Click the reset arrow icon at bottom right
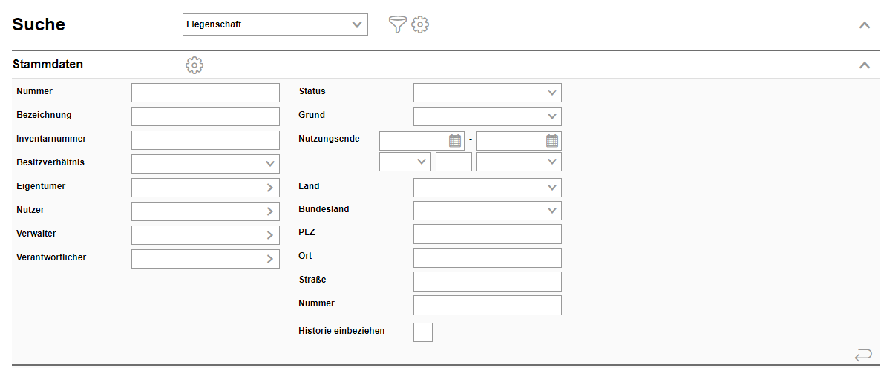Screen dimensions: 881x368 [x=862, y=355]
